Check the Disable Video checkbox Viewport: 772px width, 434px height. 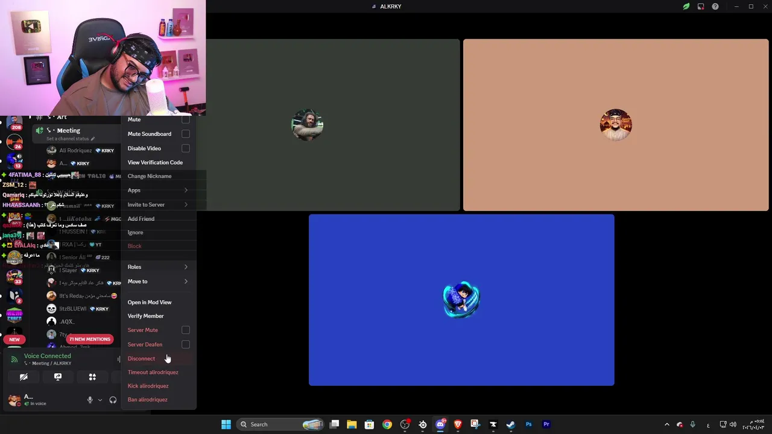[186, 148]
